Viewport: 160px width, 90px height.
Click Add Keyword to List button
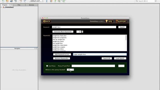tap(62, 54)
